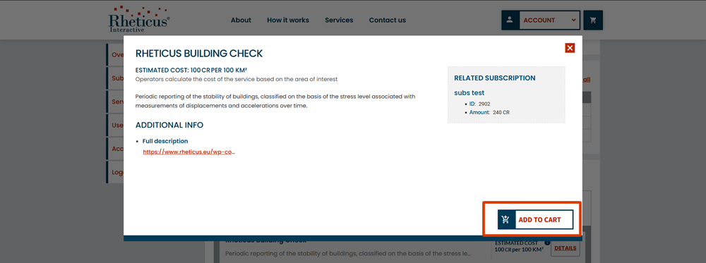Open the rheticus.eu full description link

coord(189,152)
